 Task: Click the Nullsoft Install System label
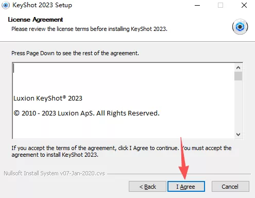coord(54,173)
